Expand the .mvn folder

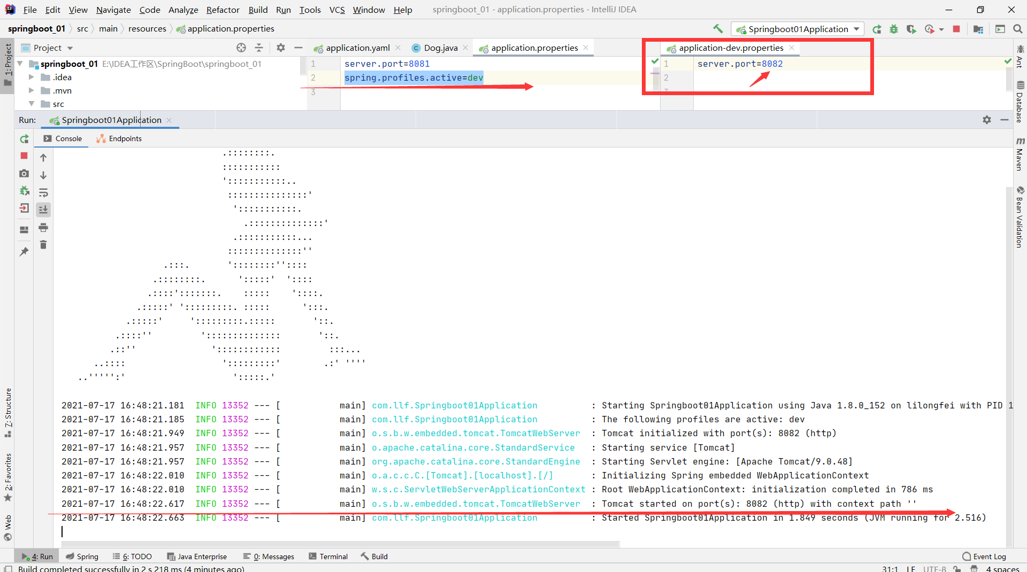(31, 90)
